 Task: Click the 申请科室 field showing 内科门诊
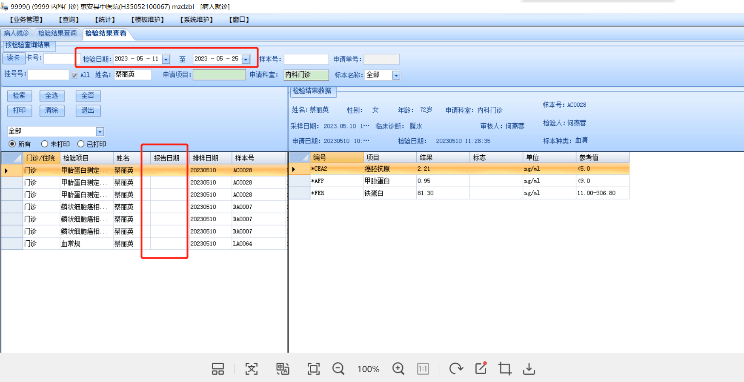click(x=306, y=75)
